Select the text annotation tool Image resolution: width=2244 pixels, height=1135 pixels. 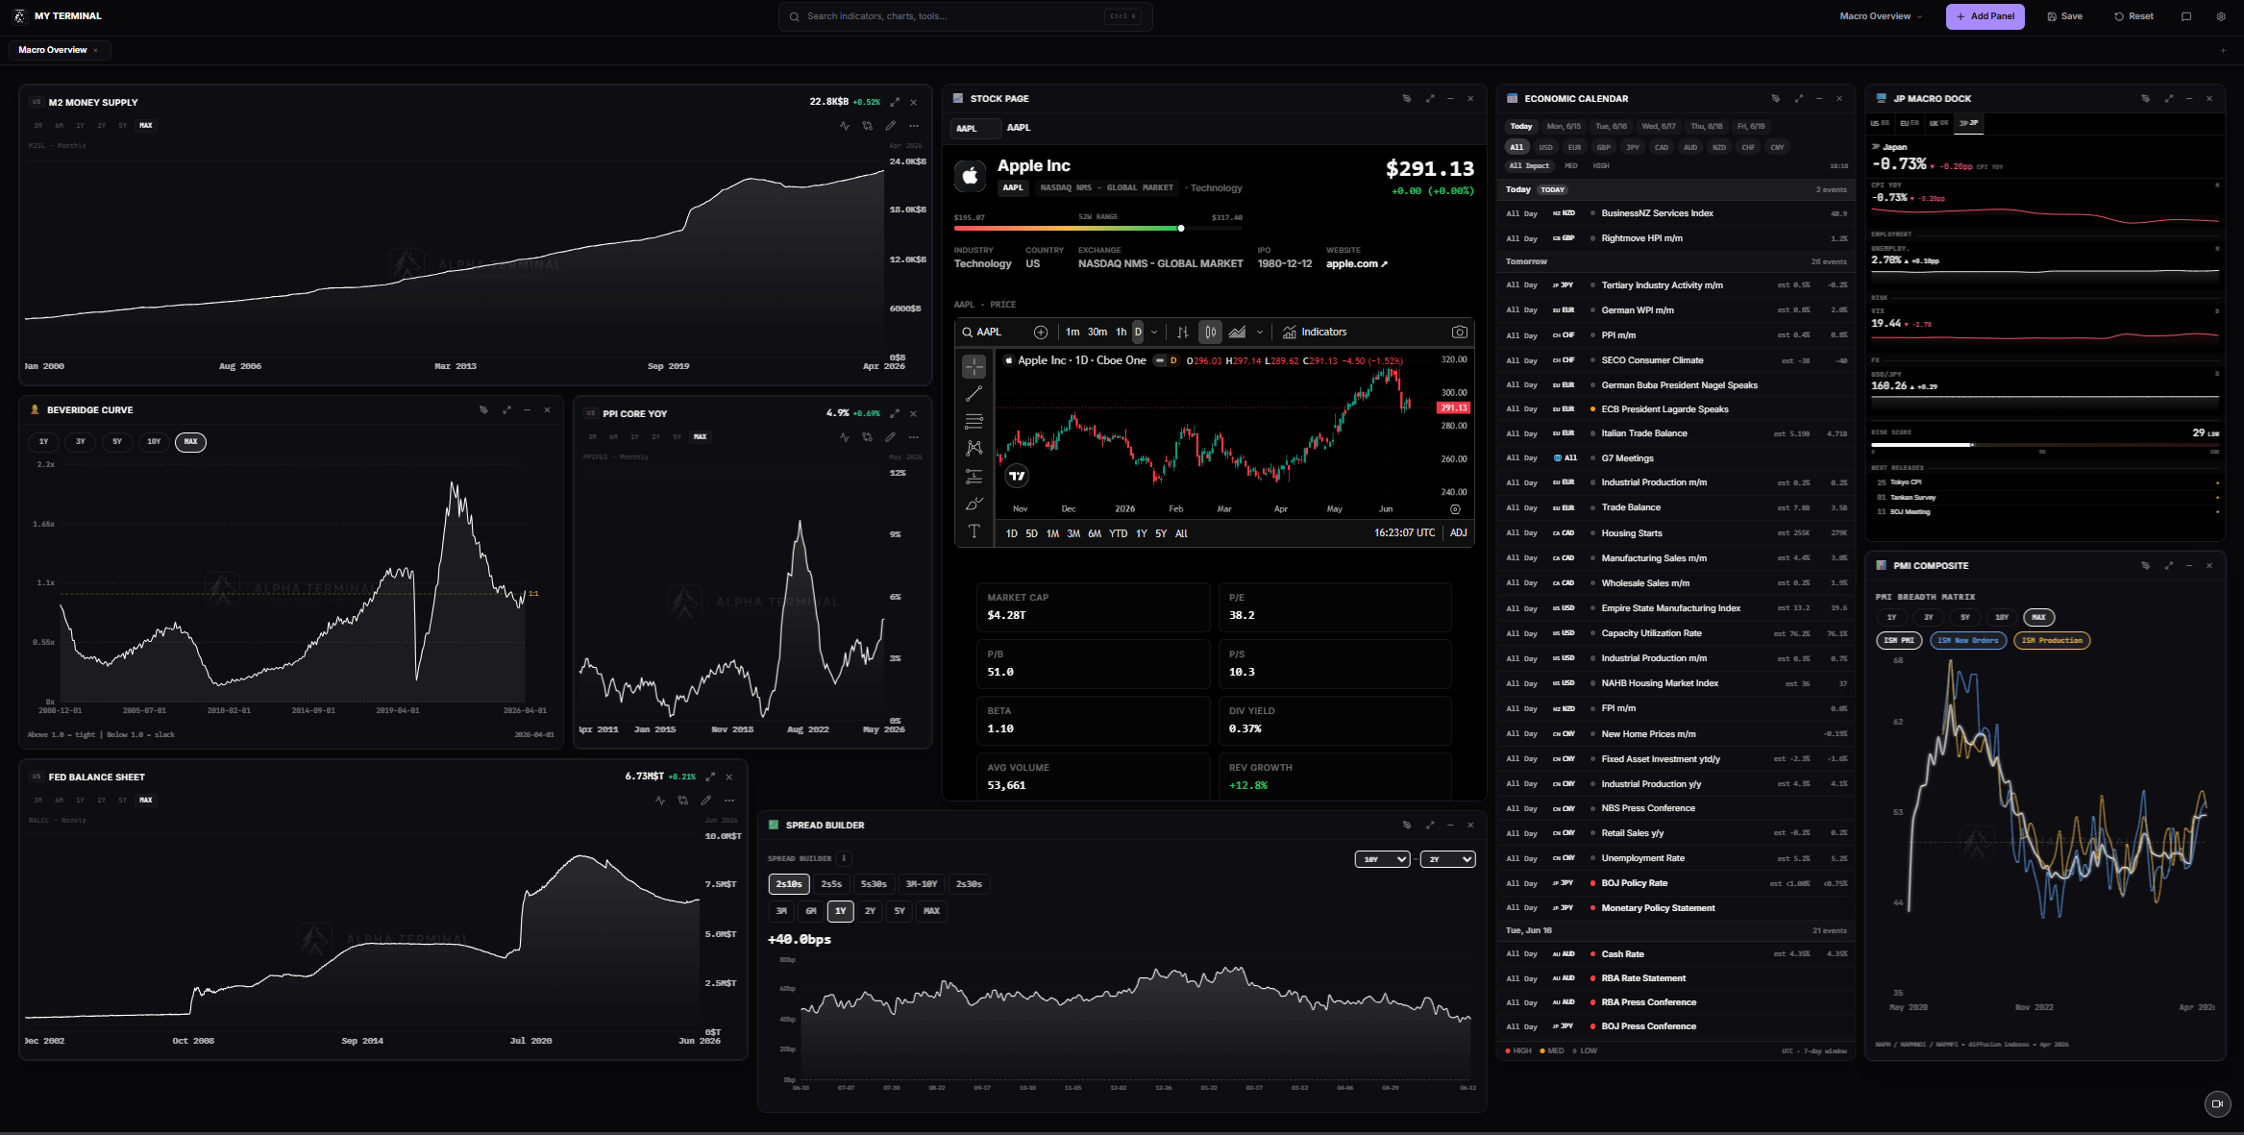point(974,530)
